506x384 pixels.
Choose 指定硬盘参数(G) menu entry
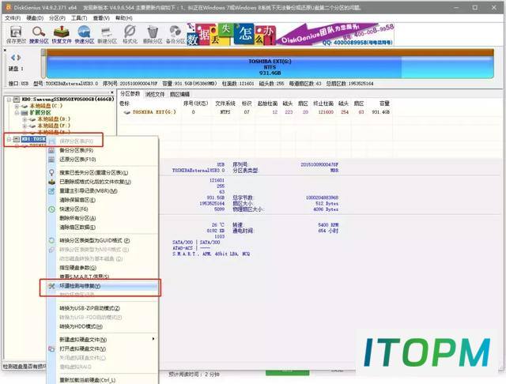click(x=104, y=268)
